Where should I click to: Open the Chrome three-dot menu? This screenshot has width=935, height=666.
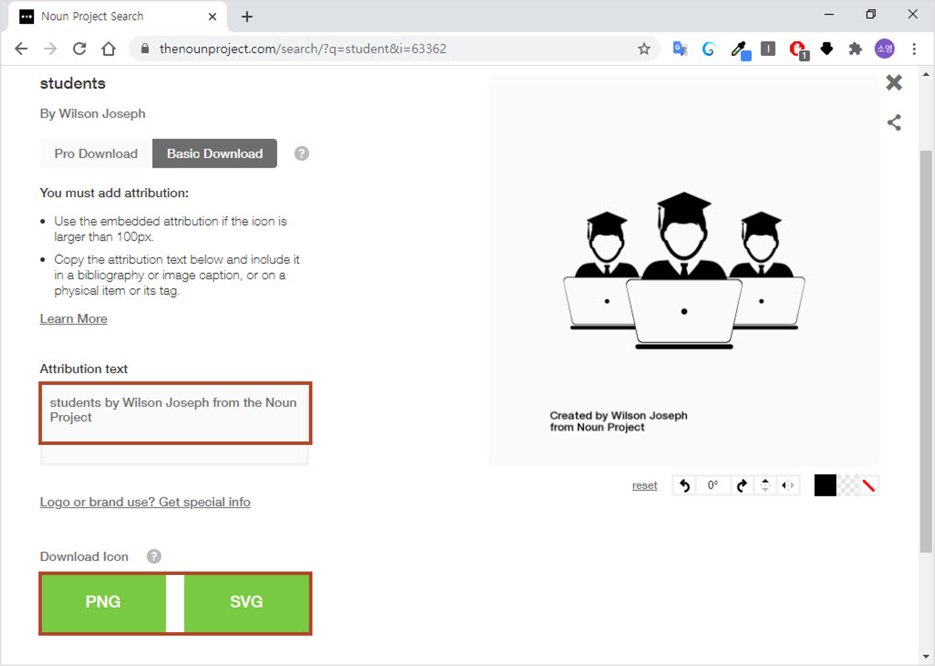coord(914,49)
